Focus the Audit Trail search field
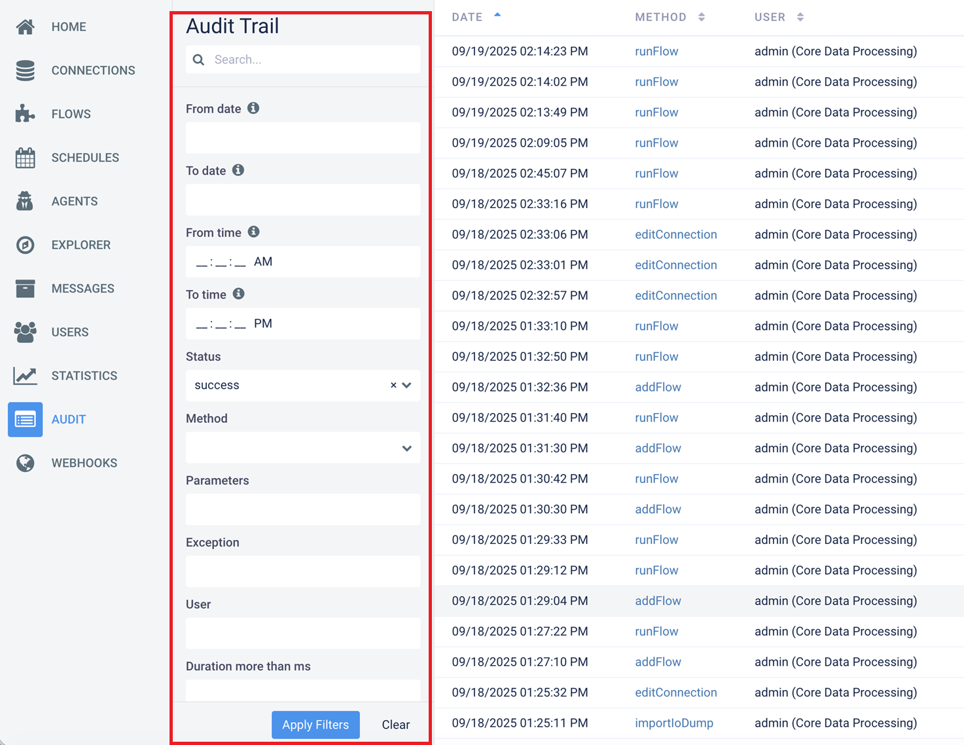 pyautogui.click(x=314, y=60)
